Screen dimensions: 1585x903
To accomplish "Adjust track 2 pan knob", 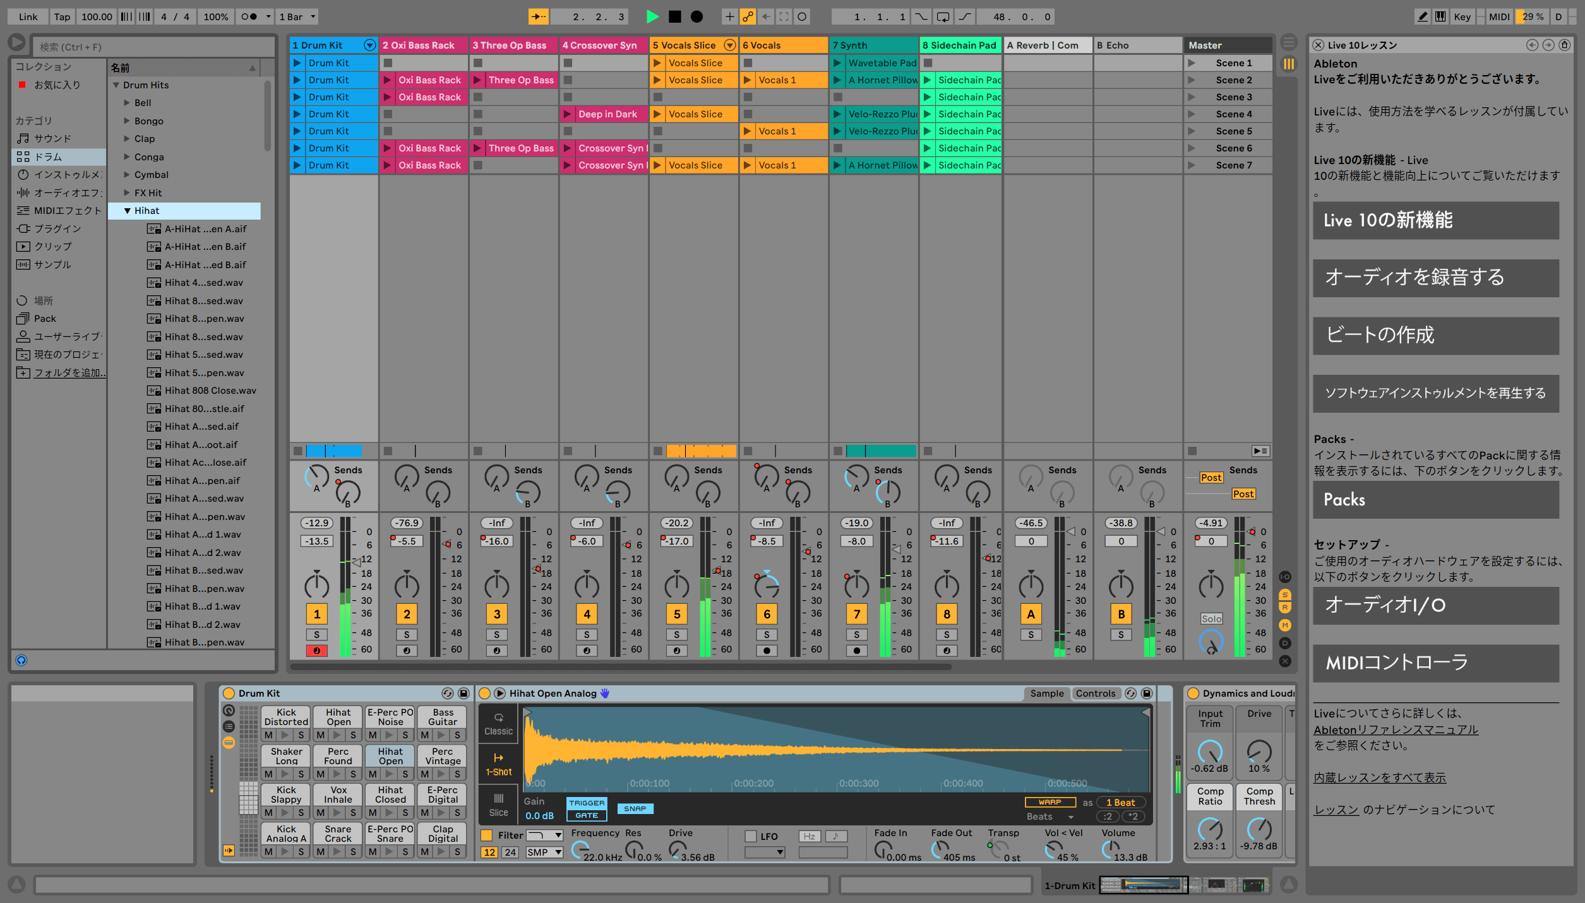I will pos(406,586).
